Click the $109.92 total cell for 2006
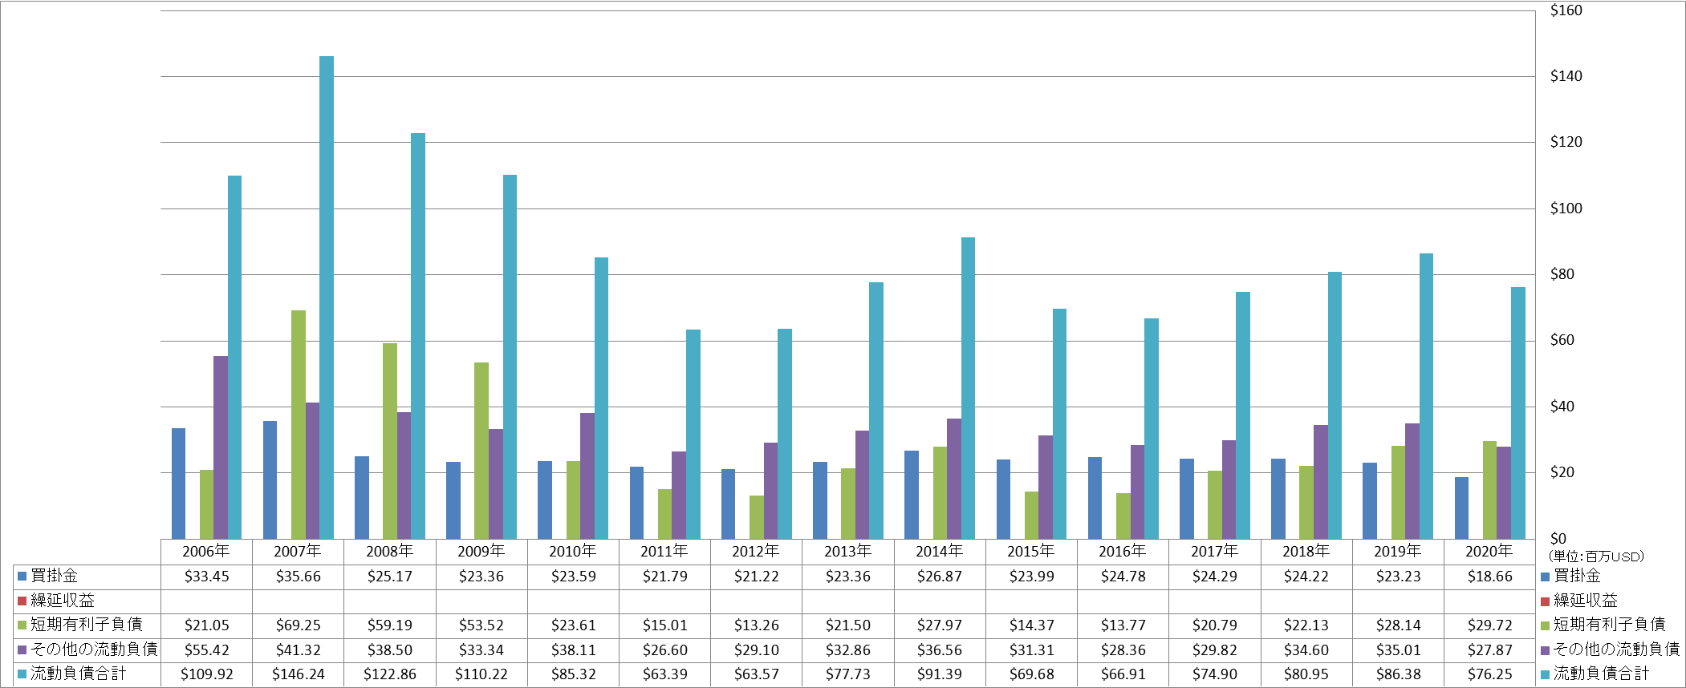Image resolution: width=1686 pixels, height=688 pixels. [206, 674]
